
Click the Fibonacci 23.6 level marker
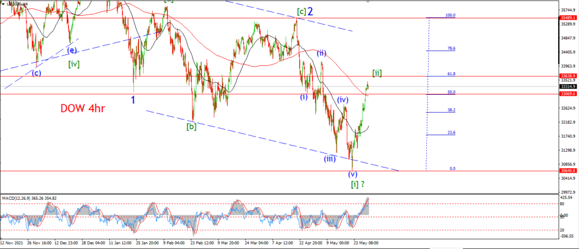451,133
